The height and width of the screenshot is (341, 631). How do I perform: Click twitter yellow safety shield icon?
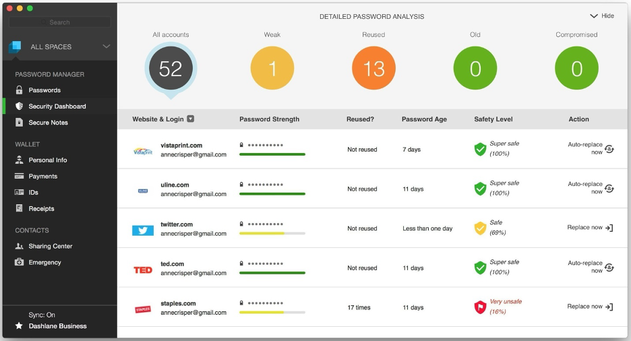480,228
